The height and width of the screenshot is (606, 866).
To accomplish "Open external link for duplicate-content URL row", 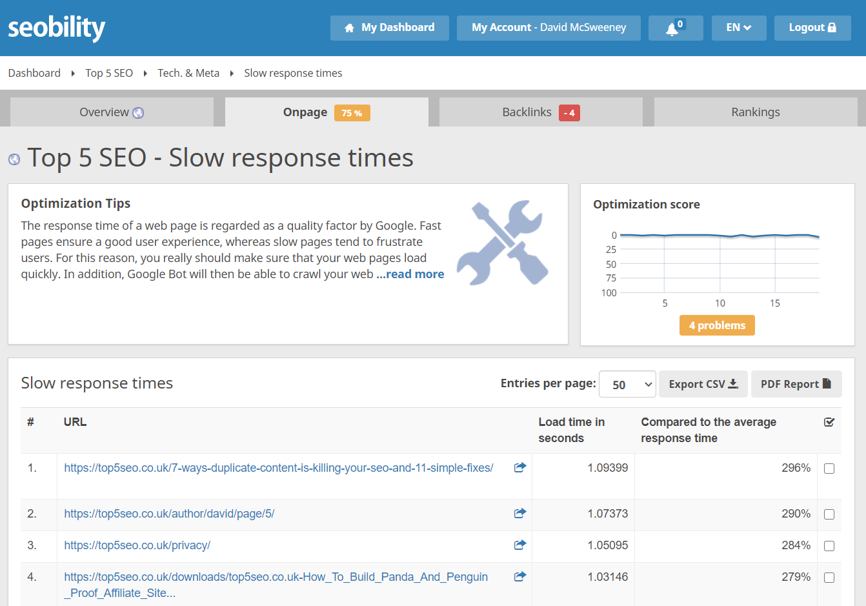I will (x=520, y=467).
